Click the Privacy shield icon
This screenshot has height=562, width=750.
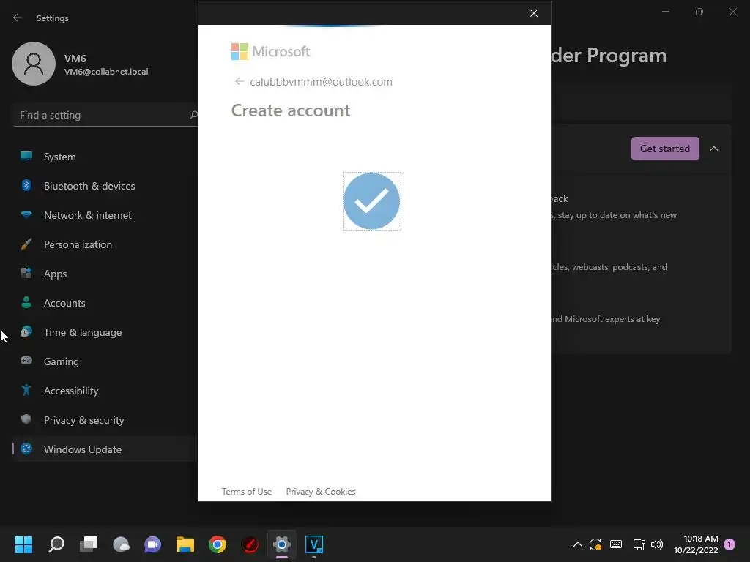click(x=26, y=419)
